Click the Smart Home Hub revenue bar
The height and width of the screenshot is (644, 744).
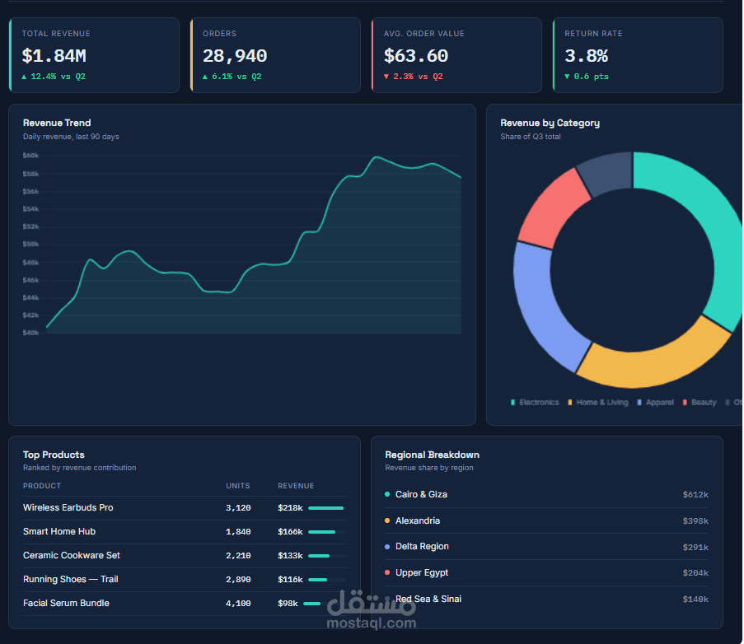click(x=321, y=532)
